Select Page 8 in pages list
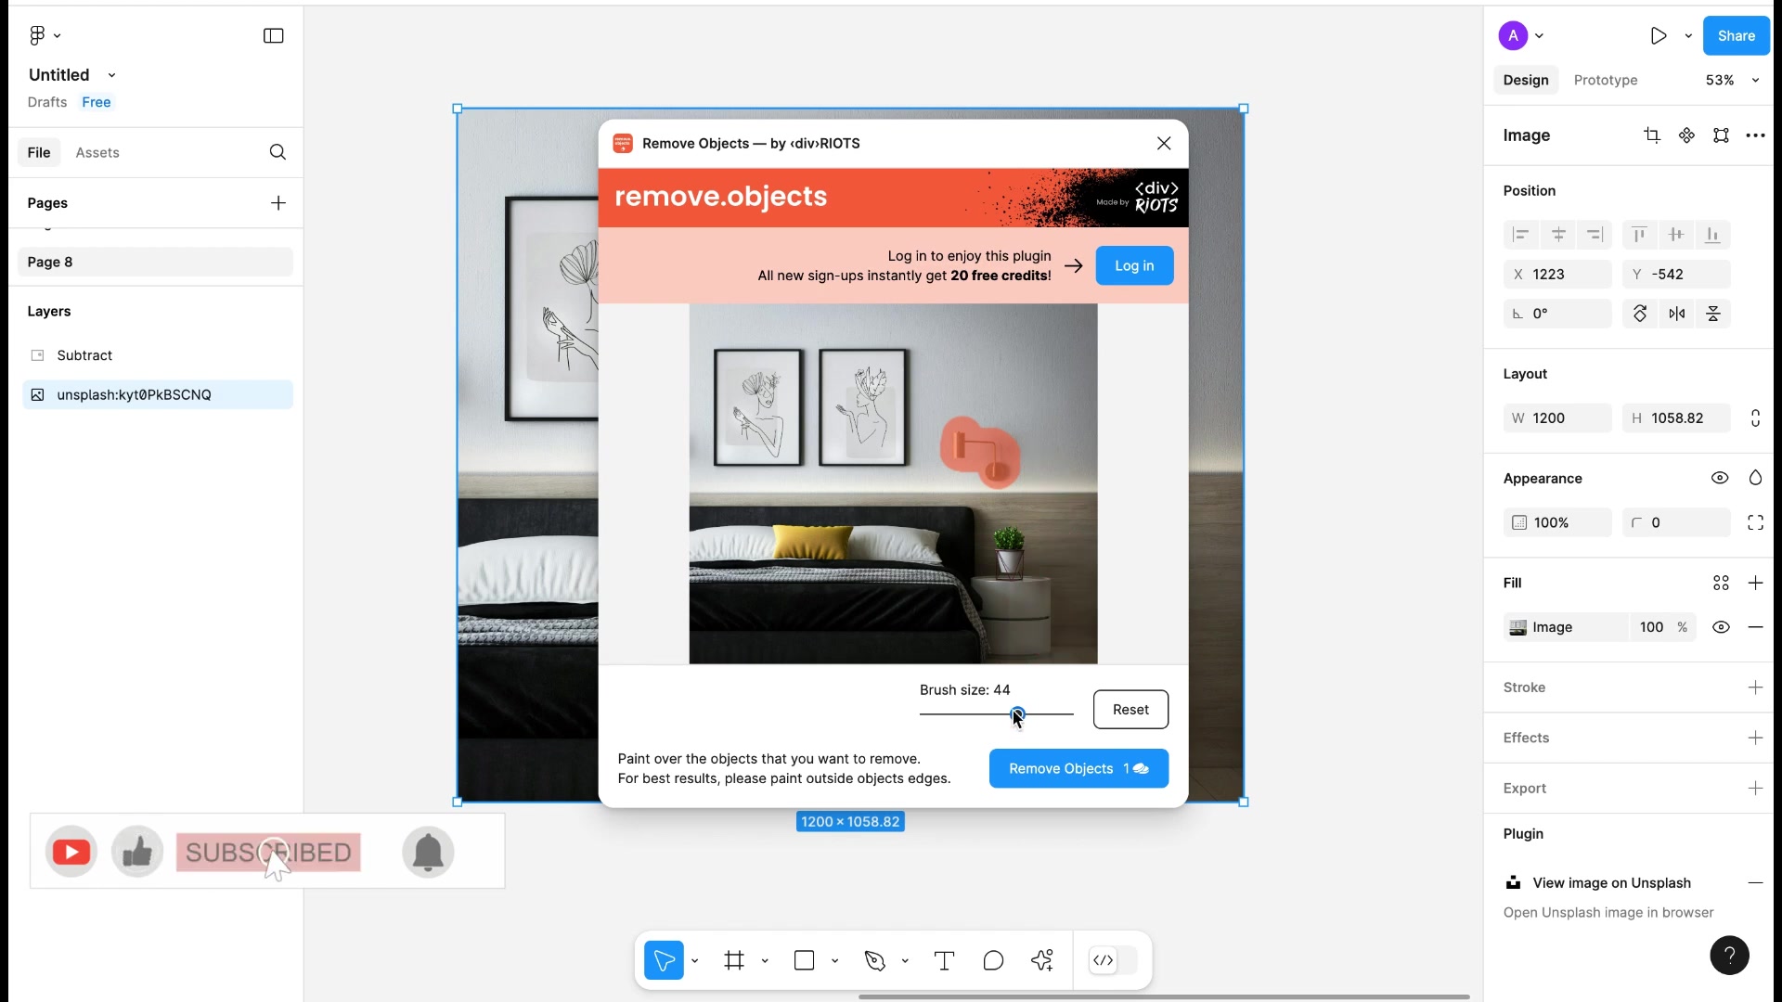Viewport: 1782px width, 1002px height. click(155, 262)
